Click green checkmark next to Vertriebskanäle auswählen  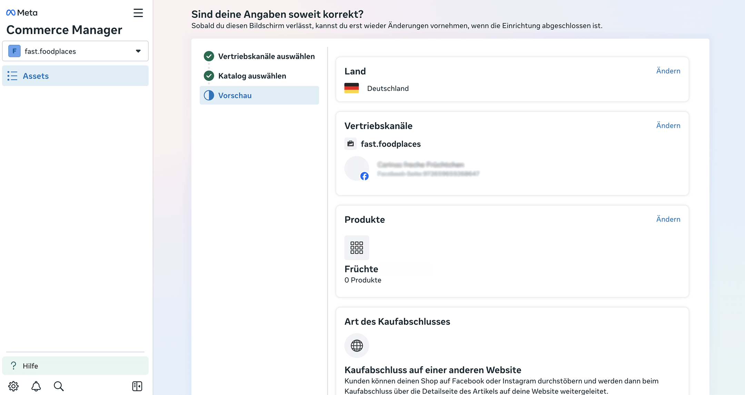click(x=209, y=56)
